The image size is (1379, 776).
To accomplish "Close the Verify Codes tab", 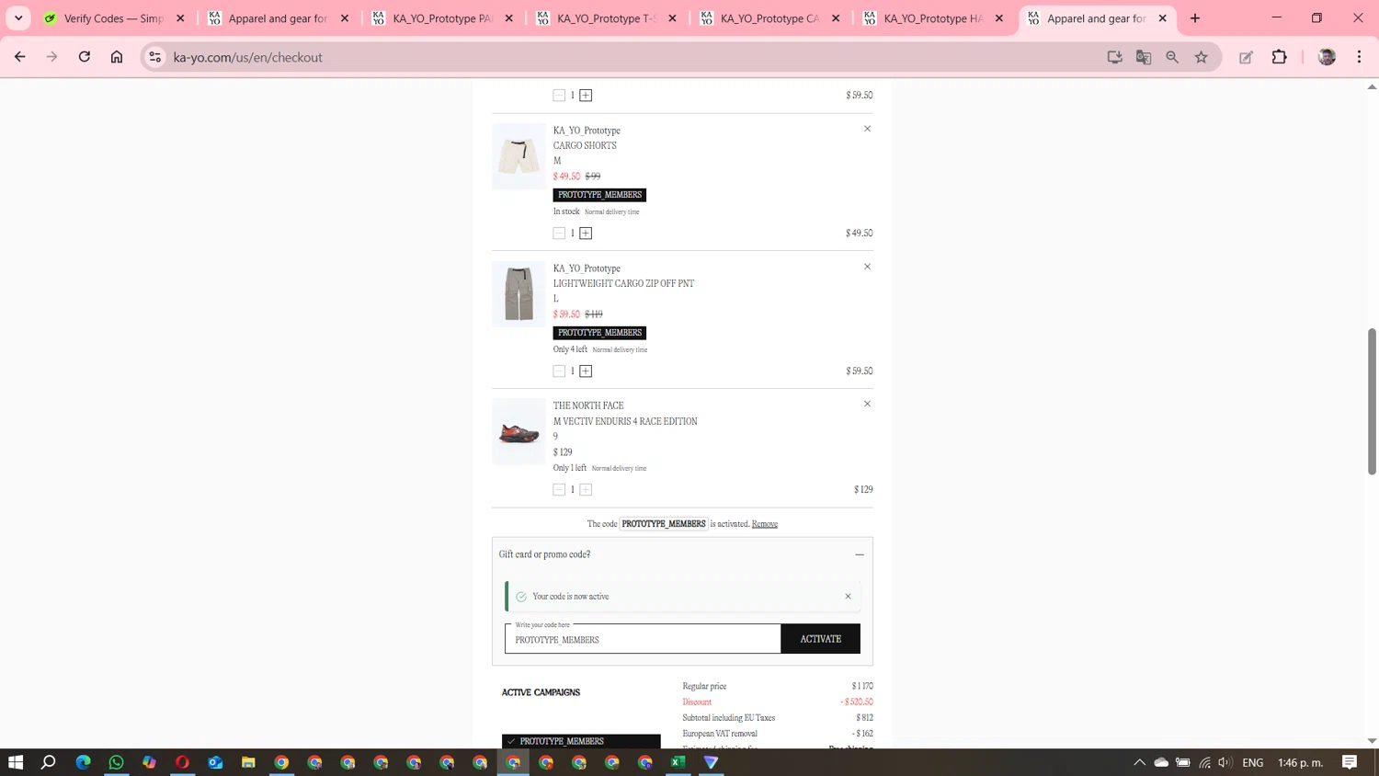I will pyautogui.click(x=180, y=18).
